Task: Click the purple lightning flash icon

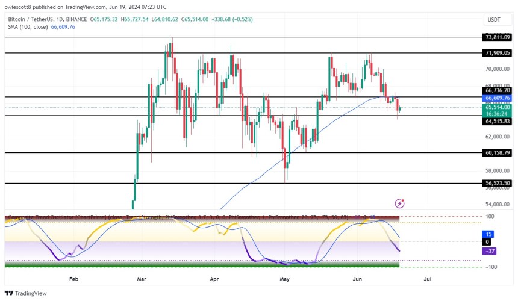Action: [400, 203]
